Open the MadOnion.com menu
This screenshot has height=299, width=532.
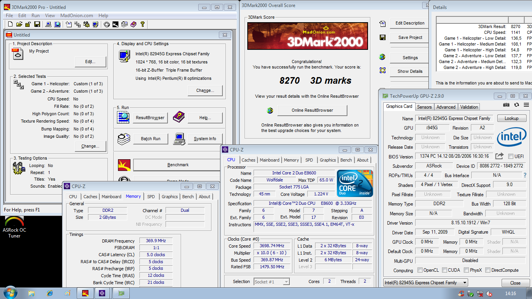77,16
